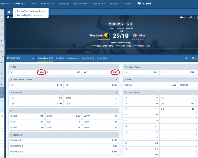
Task: Pin the Both Teams To Score market
Action: (11, 80)
